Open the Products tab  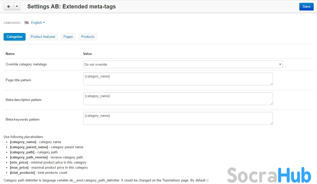pyautogui.click(x=88, y=37)
